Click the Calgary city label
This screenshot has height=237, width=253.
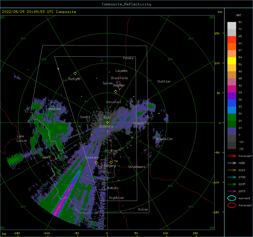[110, 166]
